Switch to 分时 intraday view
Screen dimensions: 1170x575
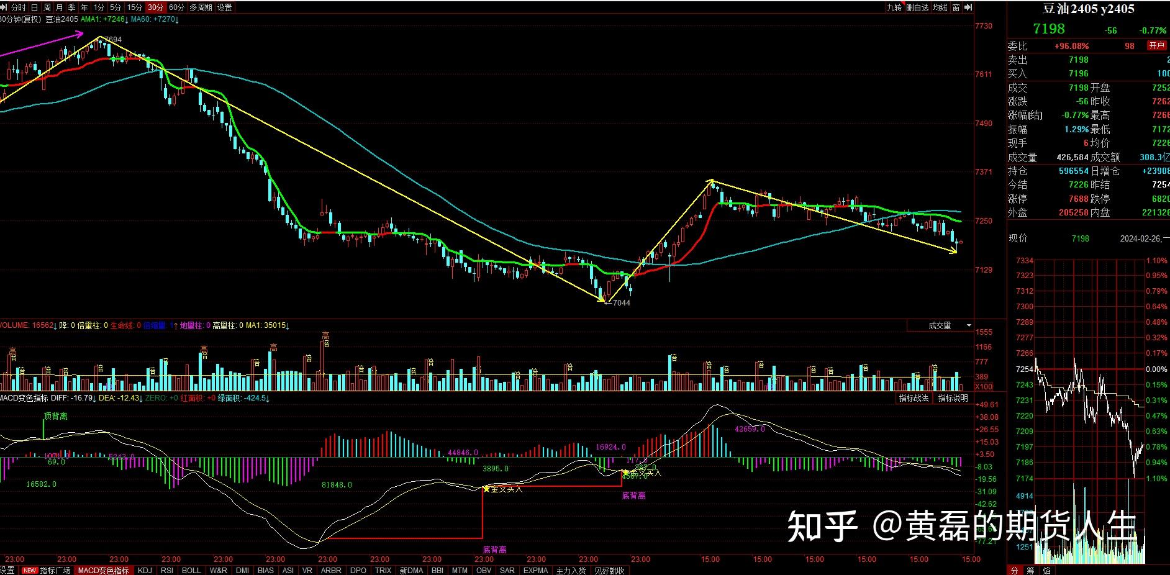point(18,7)
